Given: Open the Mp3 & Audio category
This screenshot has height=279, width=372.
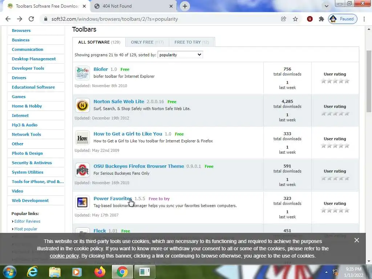Looking at the screenshot, I should (x=24, y=125).
